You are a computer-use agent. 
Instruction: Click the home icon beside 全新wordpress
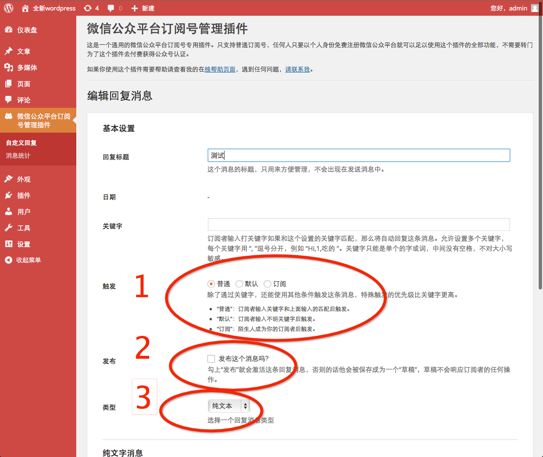25,8
